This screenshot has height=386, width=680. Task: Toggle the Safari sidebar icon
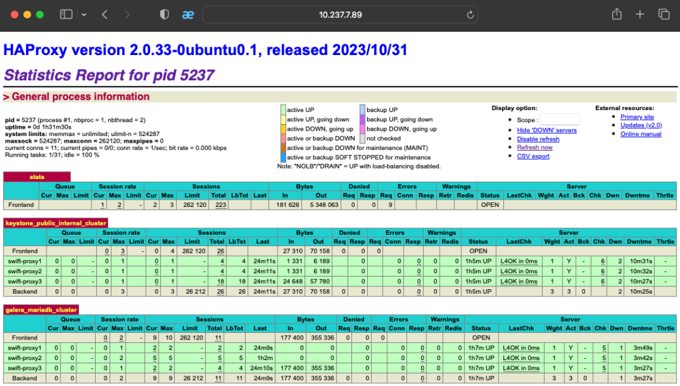pyautogui.click(x=66, y=15)
